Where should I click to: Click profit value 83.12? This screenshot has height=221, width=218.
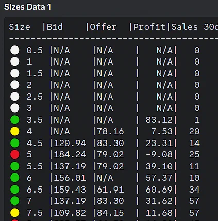coord(159,120)
